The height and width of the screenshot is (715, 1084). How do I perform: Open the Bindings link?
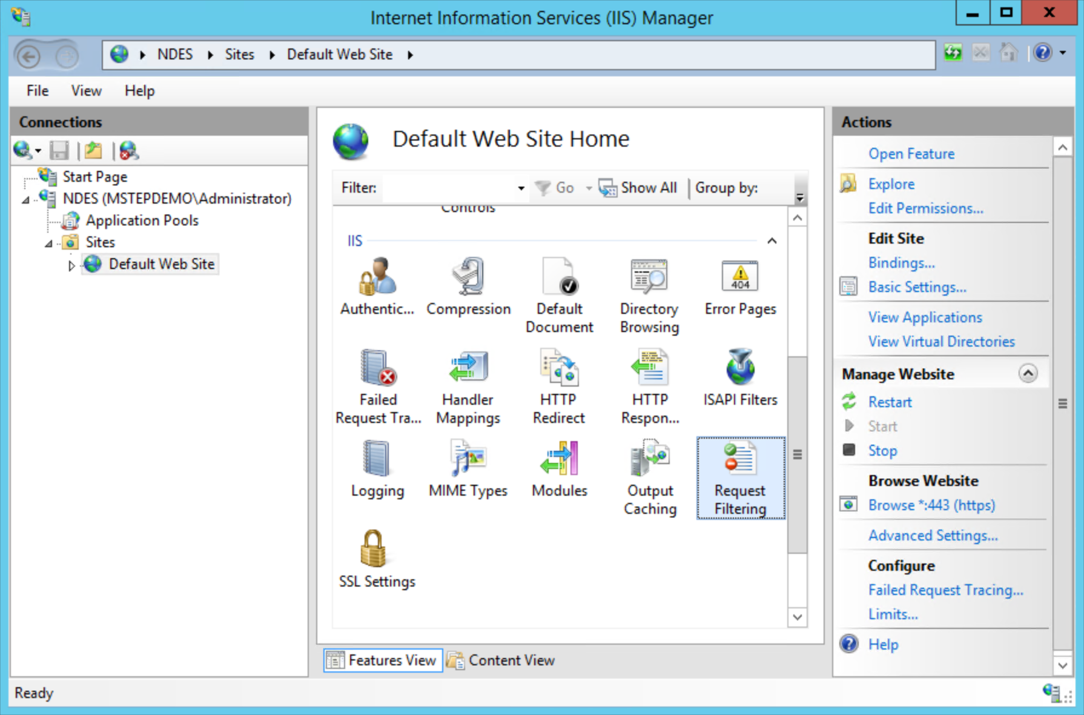(x=902, y=263)
